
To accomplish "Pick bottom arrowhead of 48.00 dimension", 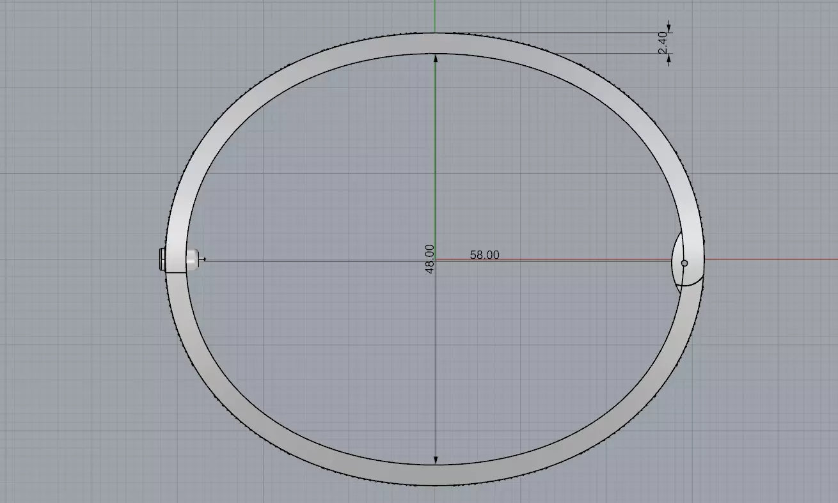I will 436,460.
